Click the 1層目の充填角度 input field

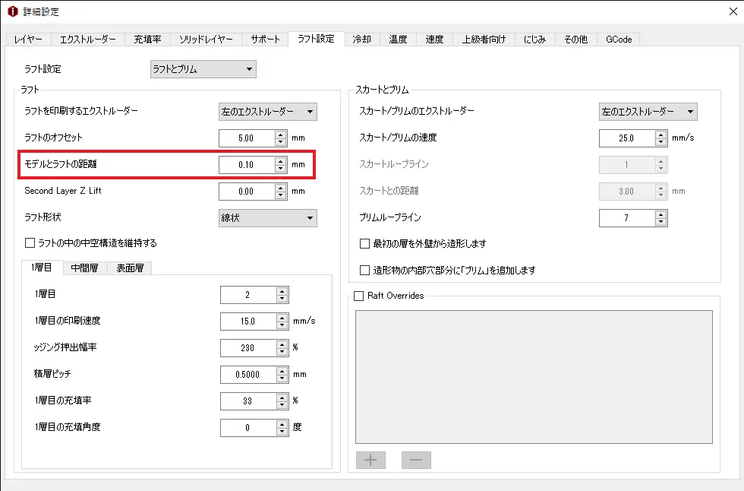(x=247, y=427)
